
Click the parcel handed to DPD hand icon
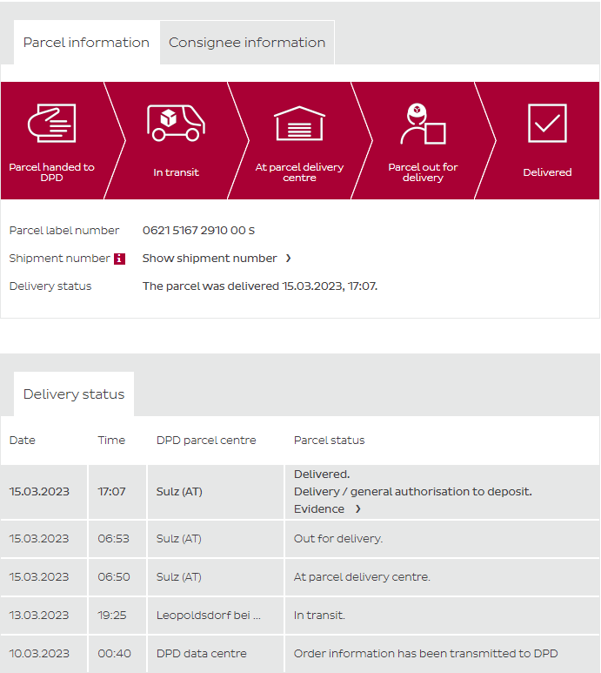(52, 124)
